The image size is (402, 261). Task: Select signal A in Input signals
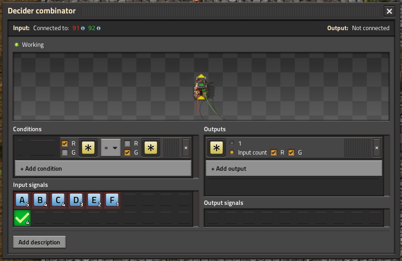pos(23,200)
